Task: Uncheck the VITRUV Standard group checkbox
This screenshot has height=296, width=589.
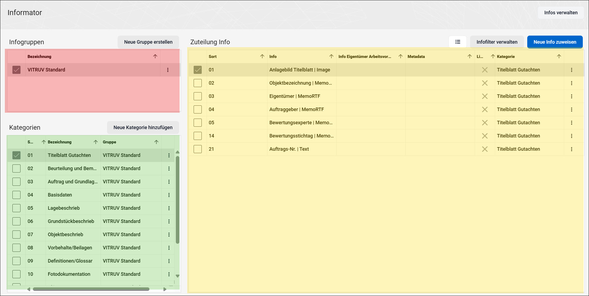Action: (16, 70)
